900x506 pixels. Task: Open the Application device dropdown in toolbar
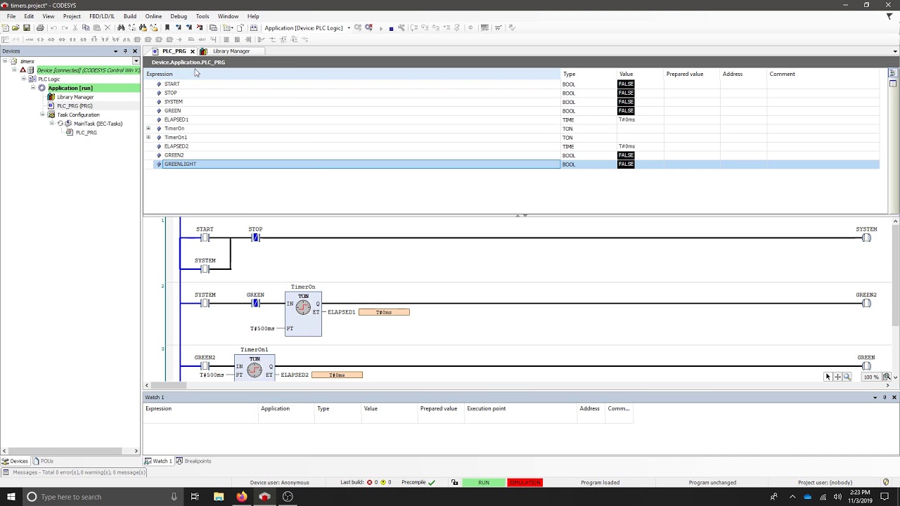click(349, 28)
